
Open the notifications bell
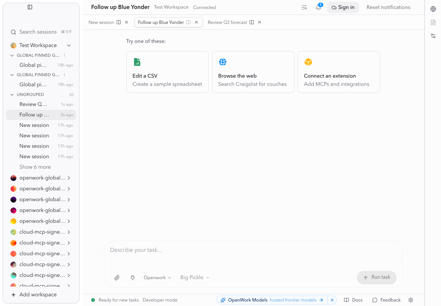(318, 7)
